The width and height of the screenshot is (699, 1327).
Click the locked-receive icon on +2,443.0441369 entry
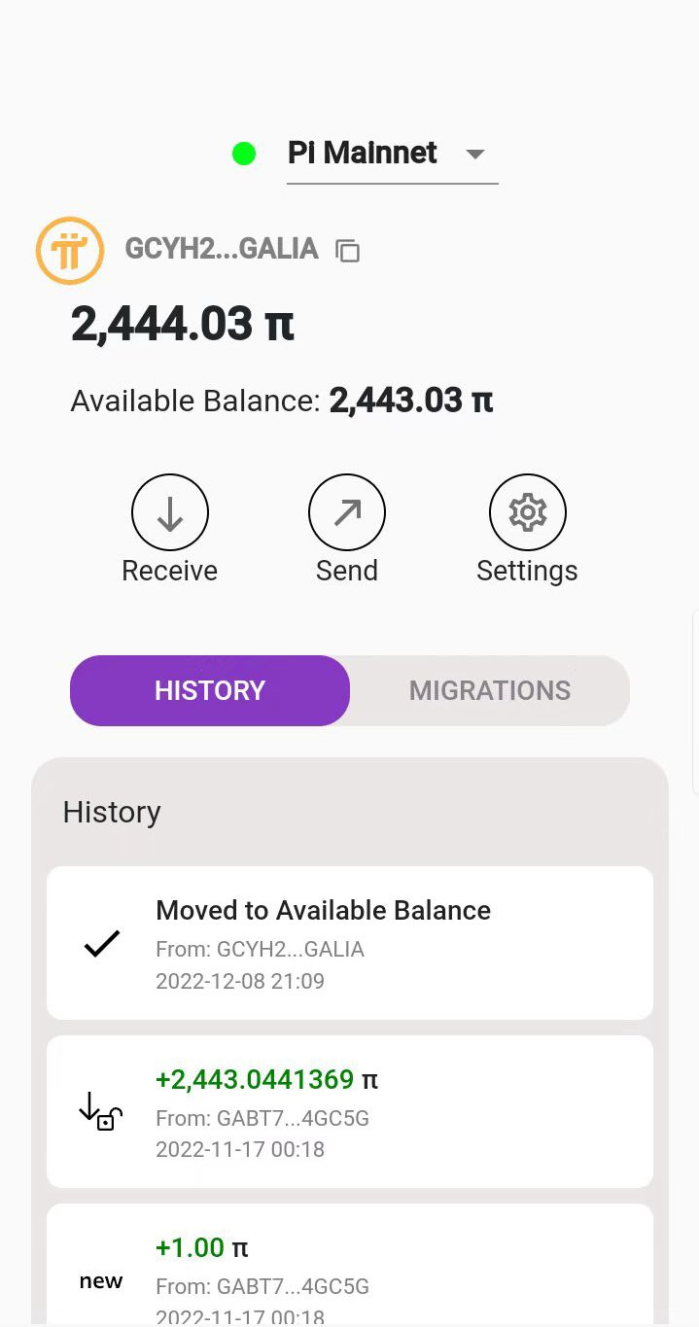pyautogui.click(x=100, y=1111)
